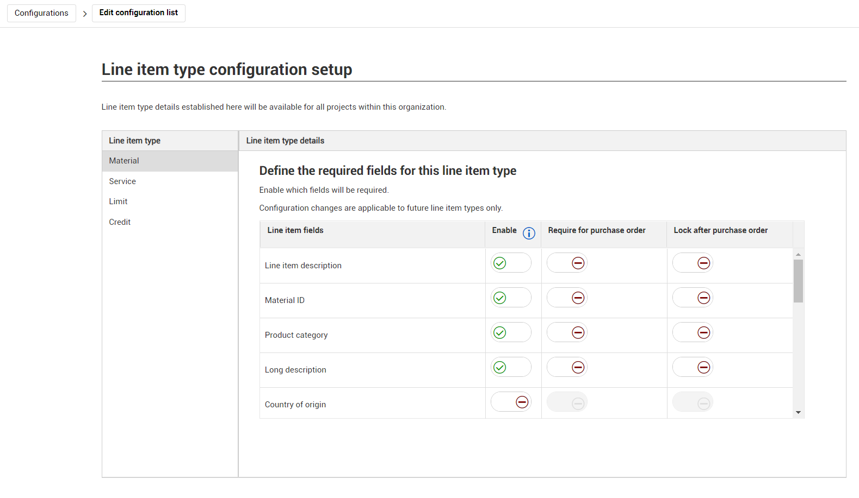Lock Long description after purchase order
The height and width of the screenshot is (498, 859).
click(x=693, y=367)
